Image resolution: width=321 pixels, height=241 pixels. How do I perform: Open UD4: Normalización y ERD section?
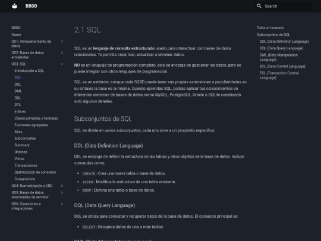(x=32, y=186)
